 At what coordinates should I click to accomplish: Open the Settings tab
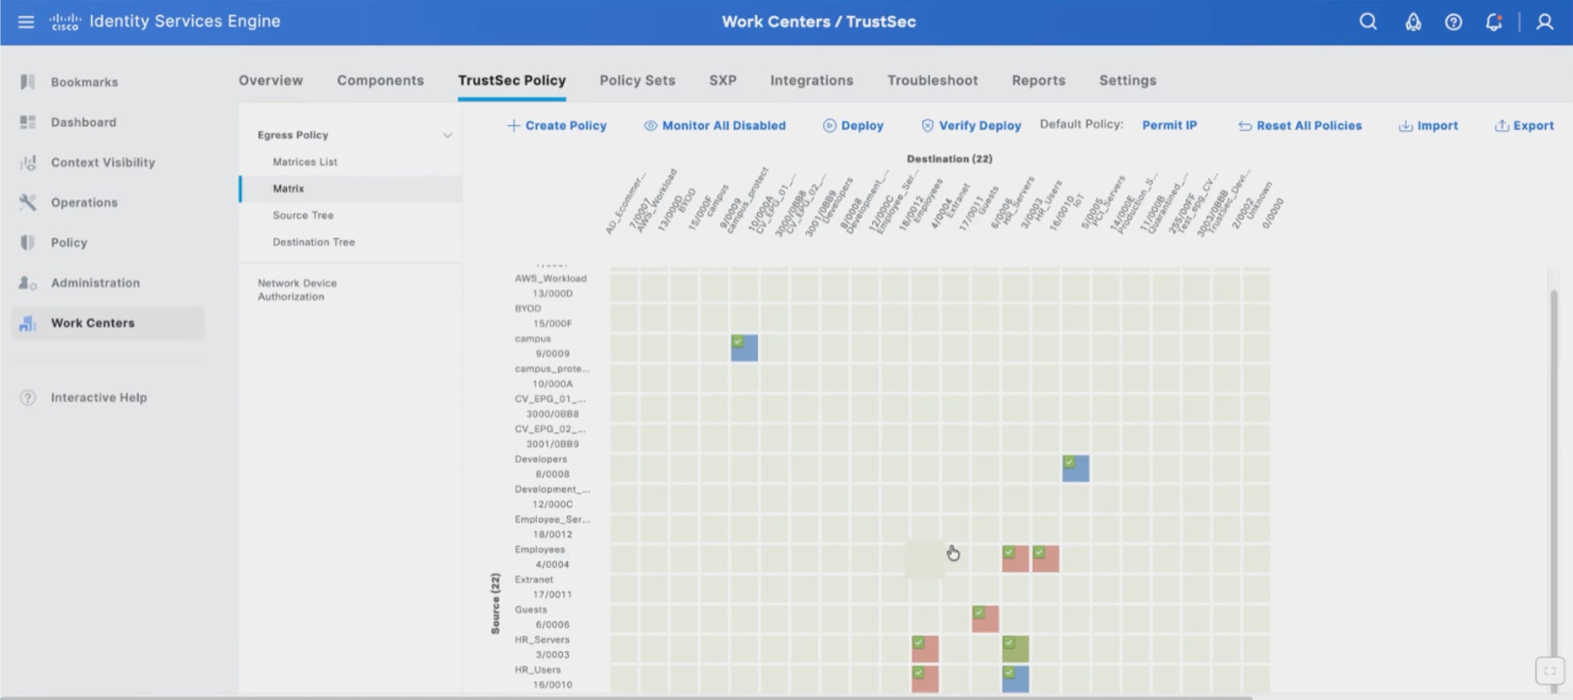(x=1127, y=80)
